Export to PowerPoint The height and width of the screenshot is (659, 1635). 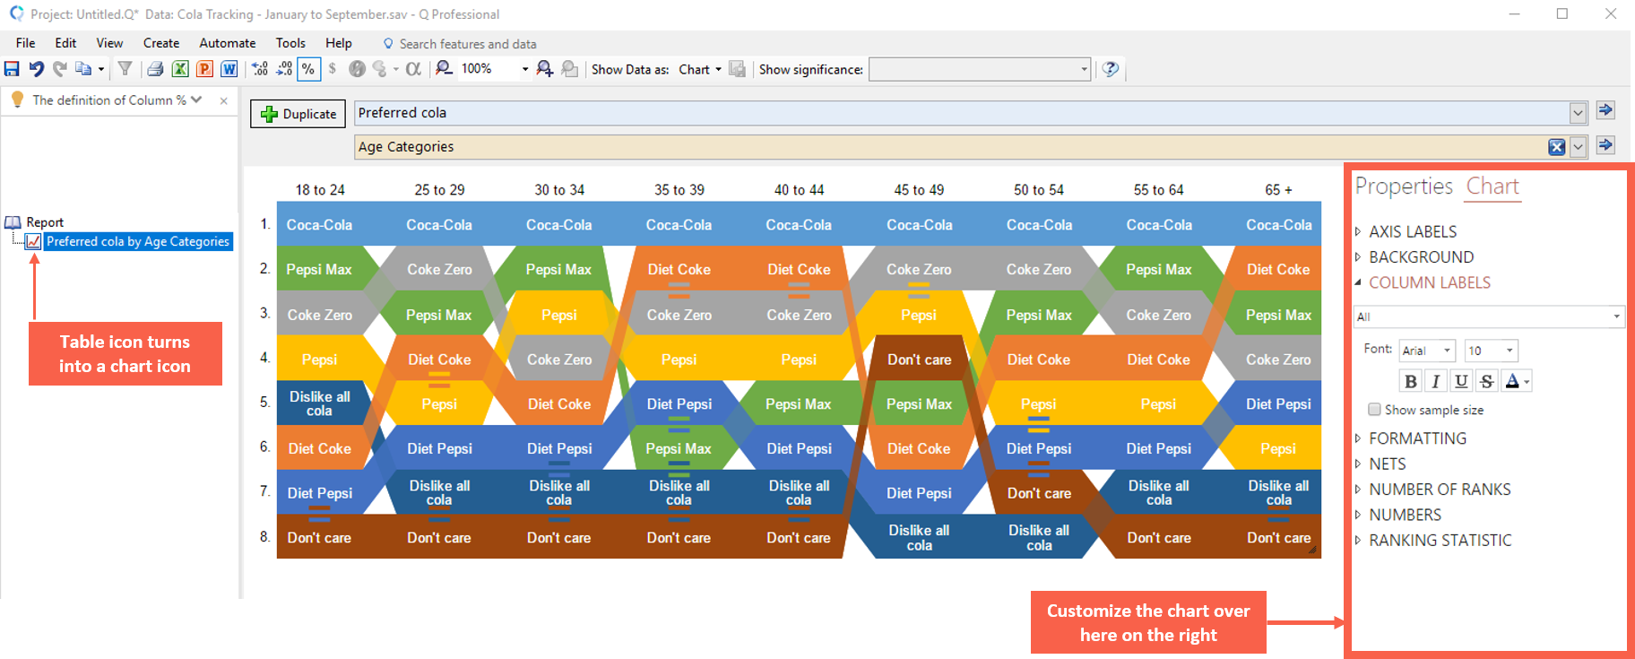tap(205, 69)
